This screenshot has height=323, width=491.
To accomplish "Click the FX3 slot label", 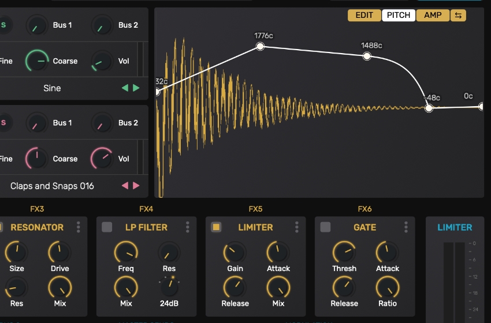I will (37, 209).
